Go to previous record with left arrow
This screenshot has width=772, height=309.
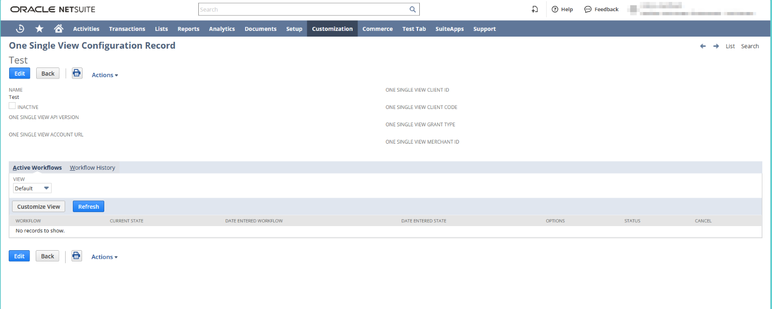click(703, 46)
